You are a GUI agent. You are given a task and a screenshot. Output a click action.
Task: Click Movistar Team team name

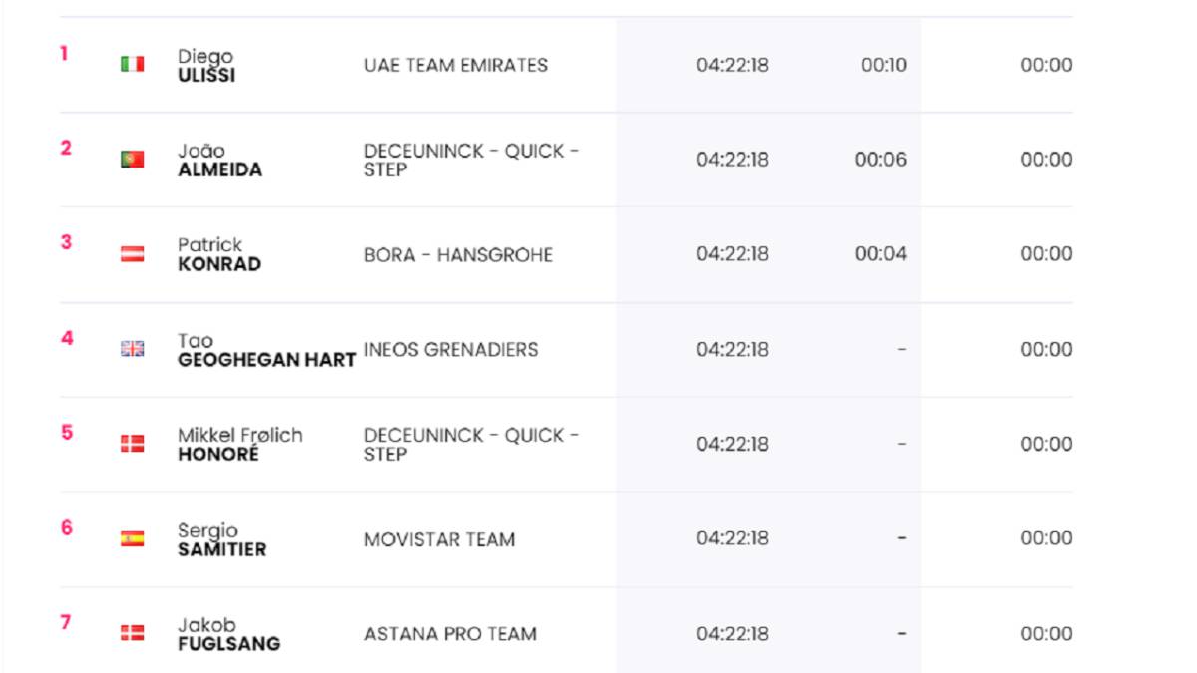439,539
